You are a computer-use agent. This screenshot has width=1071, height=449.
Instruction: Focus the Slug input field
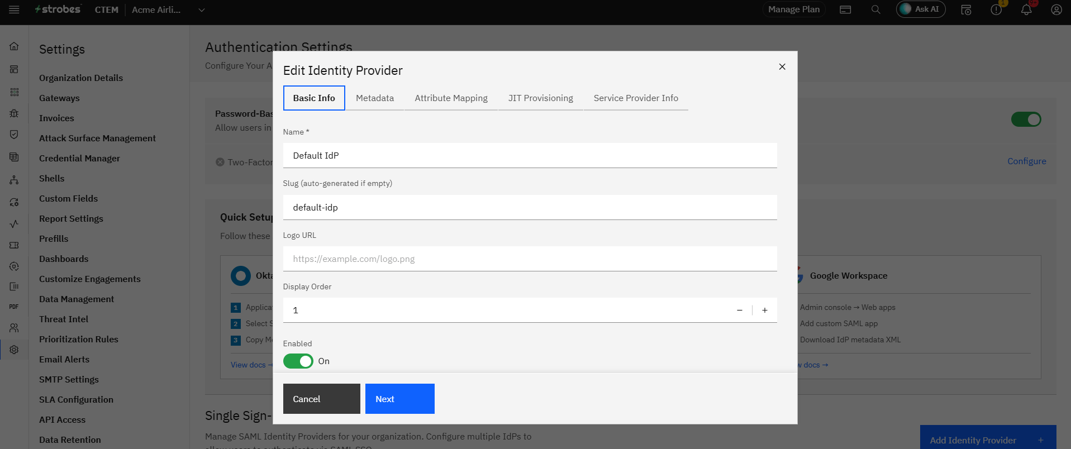tap(530, 207)
